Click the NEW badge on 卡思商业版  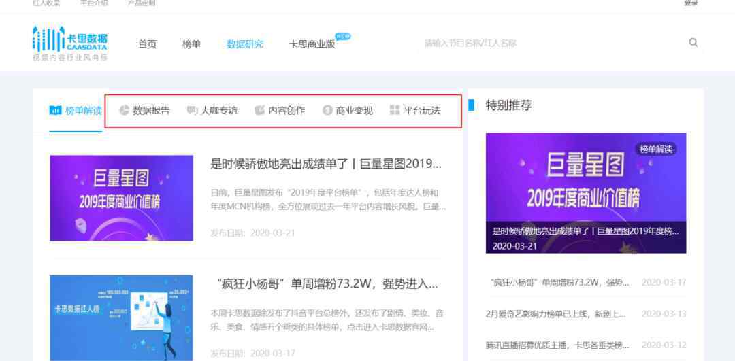click(342, 37)
